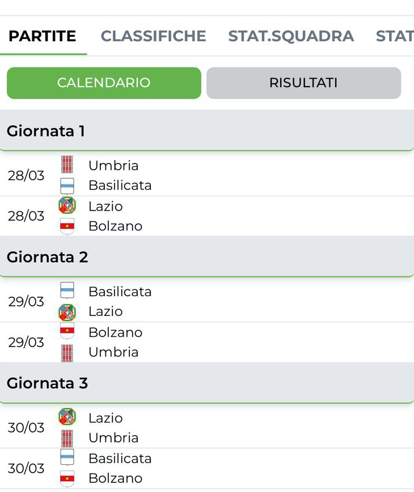Click Bolzano crest in Giornata 1 match
The image size is (414, 492).
point(67,226)
